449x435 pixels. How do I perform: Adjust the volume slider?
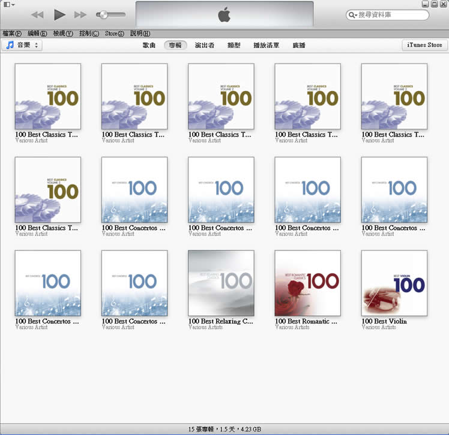111,14
